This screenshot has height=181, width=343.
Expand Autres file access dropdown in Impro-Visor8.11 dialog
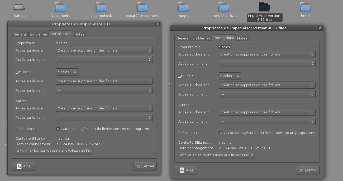point(104,117)
